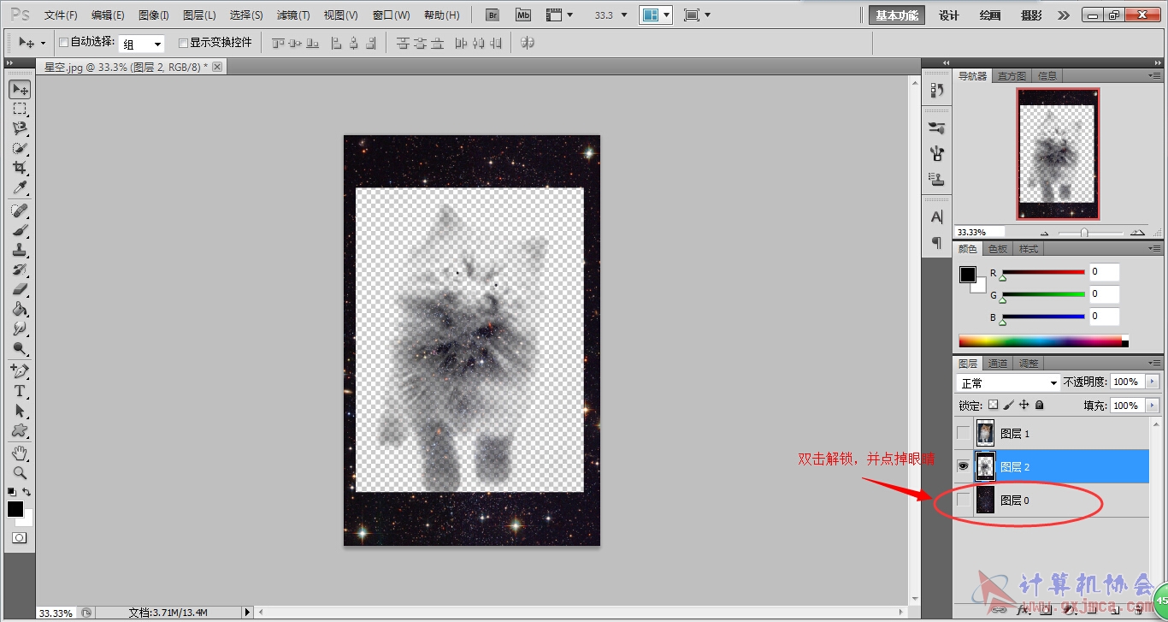Screen dimensions: 1168x622
Task: Open the 正常 blend mode dropdown
Action: click(1008, 382)
